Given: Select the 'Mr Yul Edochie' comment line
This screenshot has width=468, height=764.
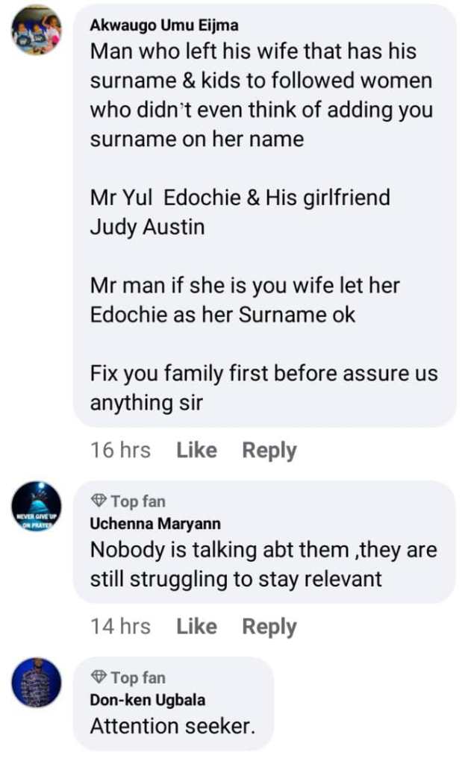Looking at the screenshot, I should coord(240,198).
